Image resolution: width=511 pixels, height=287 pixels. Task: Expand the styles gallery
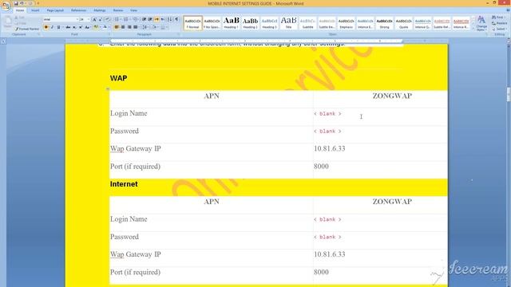(x=473, y=29)
